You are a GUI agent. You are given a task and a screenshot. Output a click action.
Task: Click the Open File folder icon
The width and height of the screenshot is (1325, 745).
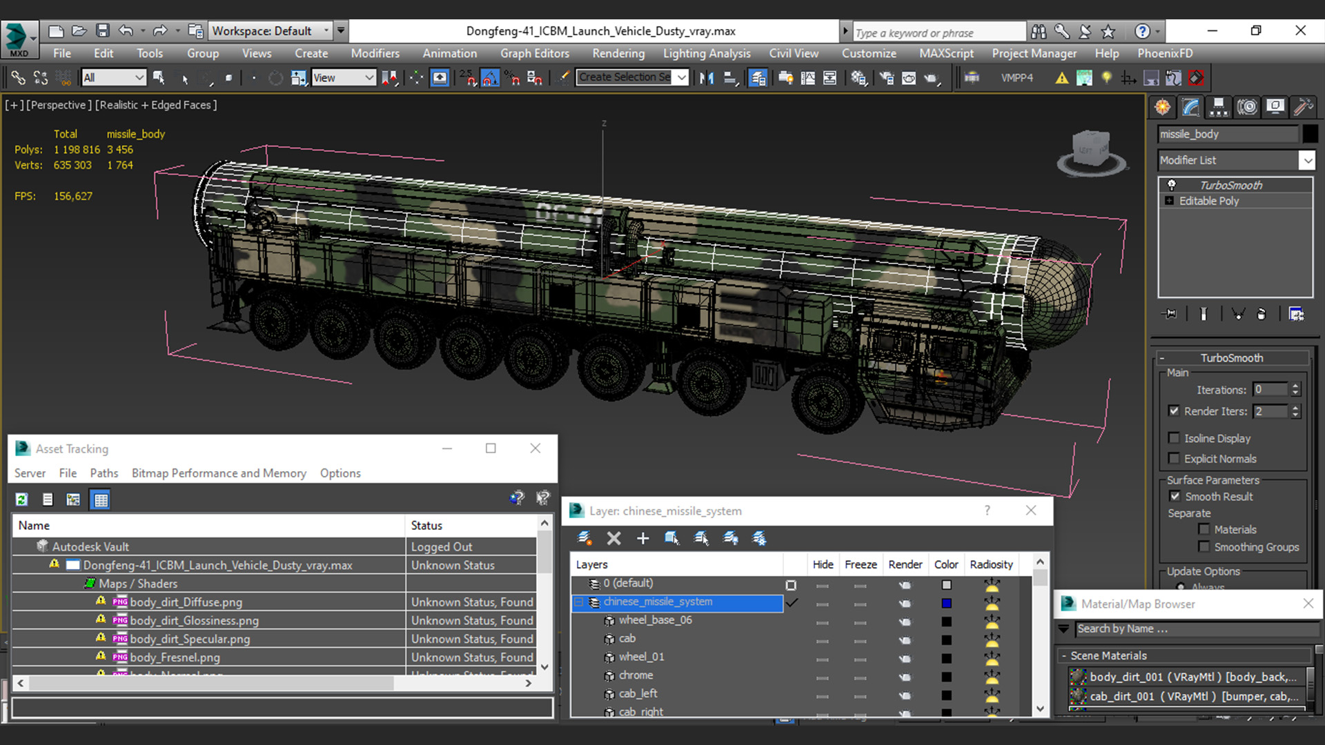point(79,31)
